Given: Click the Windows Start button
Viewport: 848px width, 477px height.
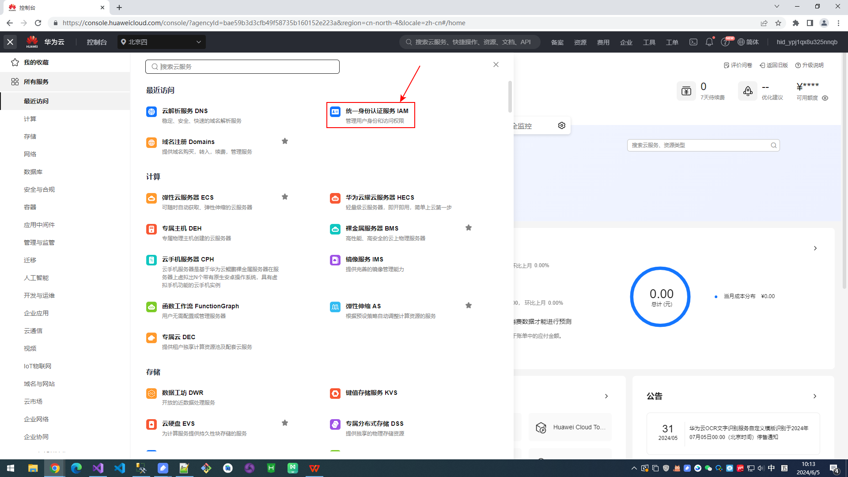Looking at the screenshot, I should tap(11, 468).
